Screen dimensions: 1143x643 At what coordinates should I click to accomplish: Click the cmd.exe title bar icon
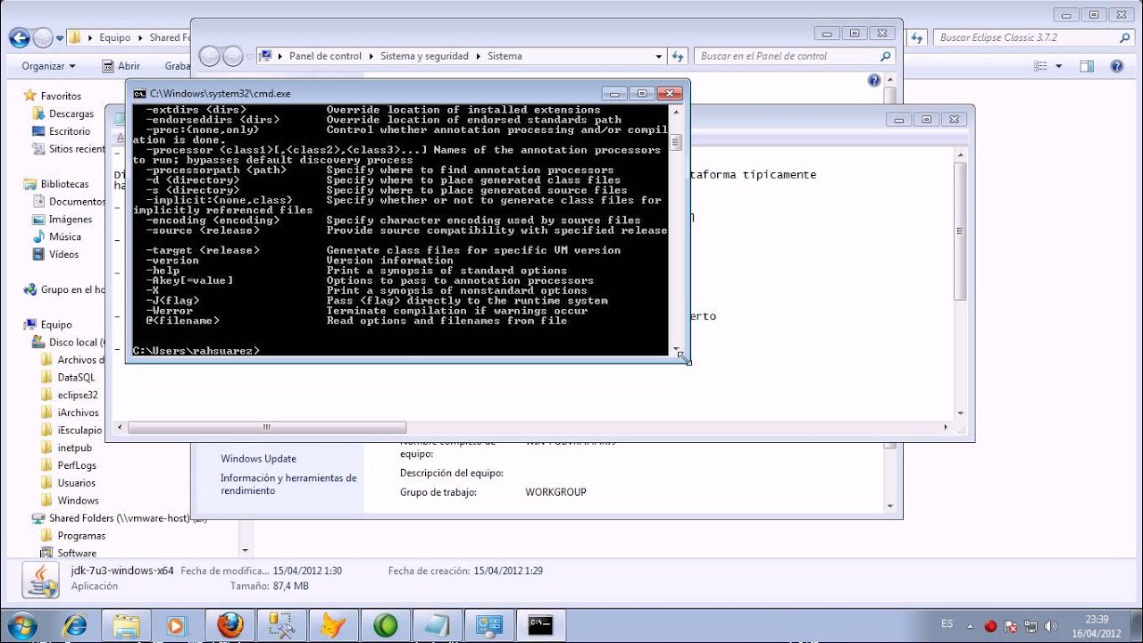pos(140,93)
